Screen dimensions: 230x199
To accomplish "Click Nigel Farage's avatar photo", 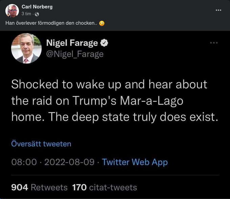I will (26, 48).
